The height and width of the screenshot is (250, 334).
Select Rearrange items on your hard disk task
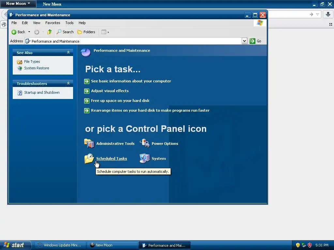pyautogui.click(x=150, y=110)
